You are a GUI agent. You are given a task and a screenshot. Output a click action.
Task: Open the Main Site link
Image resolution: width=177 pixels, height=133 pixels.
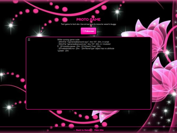(99, 130)
